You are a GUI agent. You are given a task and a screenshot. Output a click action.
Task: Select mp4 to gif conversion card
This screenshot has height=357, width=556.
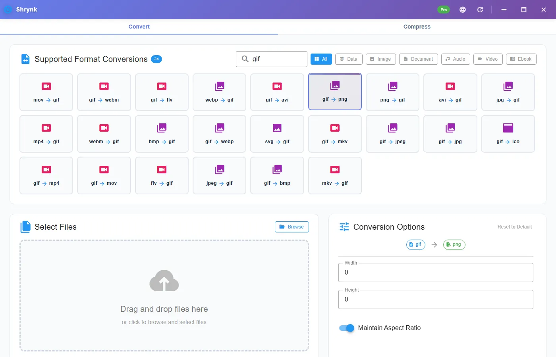[46, 134]
